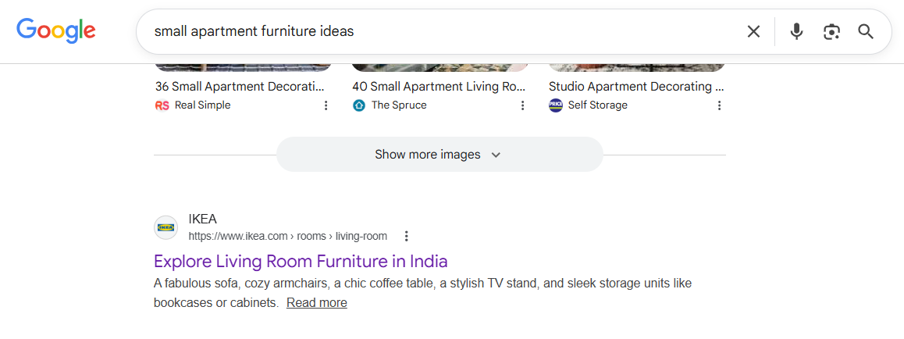The image size is (904, 339).
Task: Click the Read more link
Action: click(316, 303)
